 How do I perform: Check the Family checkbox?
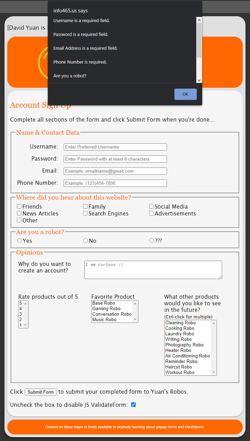click(85, 207)
